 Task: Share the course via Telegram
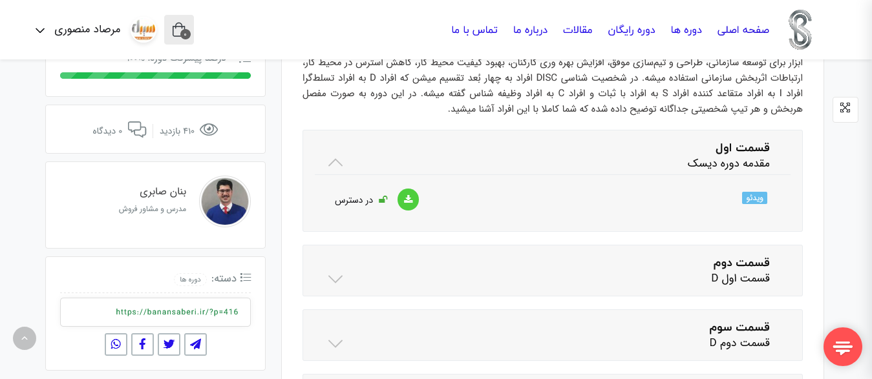point(195,344)
